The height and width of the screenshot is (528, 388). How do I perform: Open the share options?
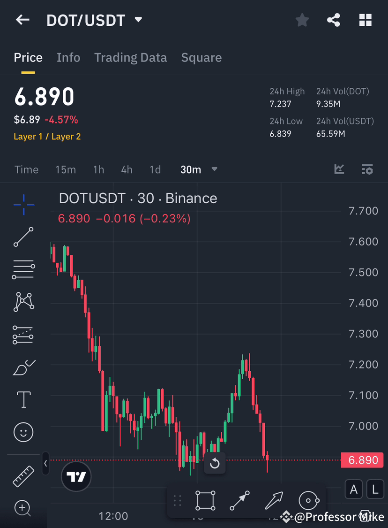[x=333, y=20]
